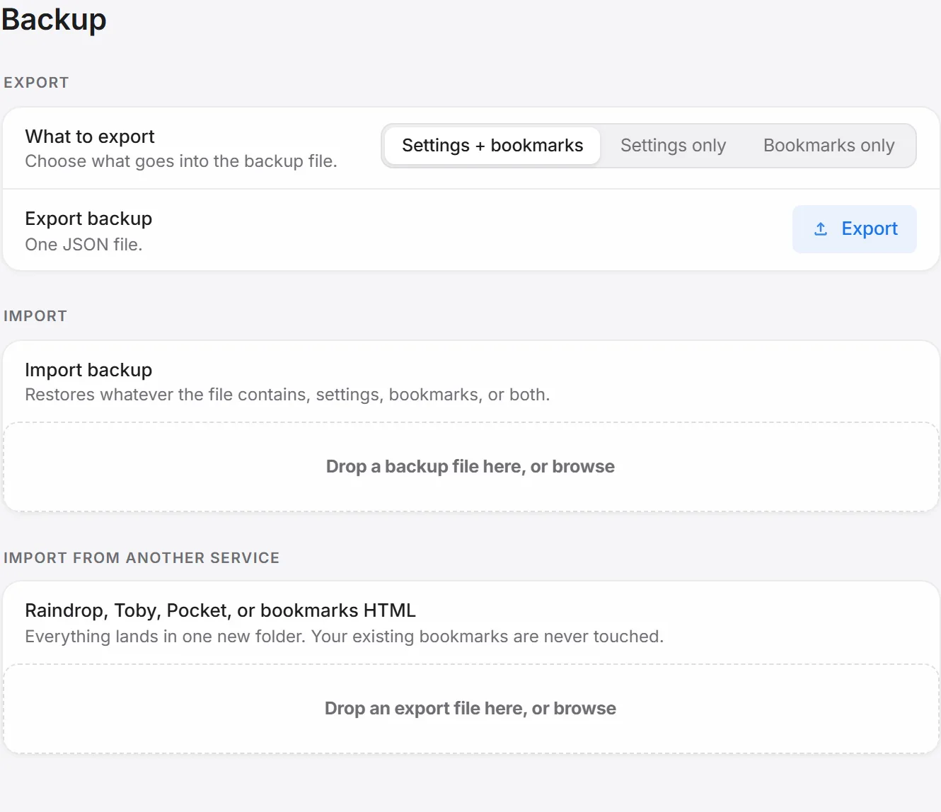Click the export file drop zone to browse
Screen dimensions: 941x812
(x=471, y=709)
